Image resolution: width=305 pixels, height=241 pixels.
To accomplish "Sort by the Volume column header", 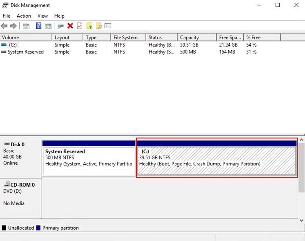I will click(x=26, y=37).
